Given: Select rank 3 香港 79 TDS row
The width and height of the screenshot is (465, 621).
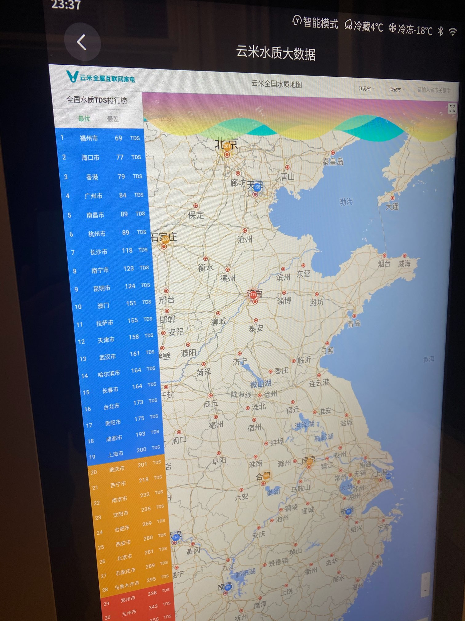Looking at the screenshot, I should tap(104, 177).
